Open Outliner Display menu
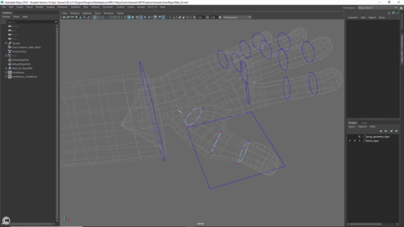Screen dimensions: 404x227 pos(6,17)
